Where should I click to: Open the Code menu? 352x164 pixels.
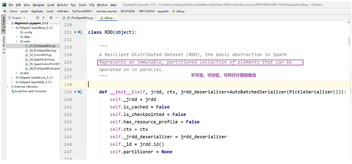click(x=51, y=5)
